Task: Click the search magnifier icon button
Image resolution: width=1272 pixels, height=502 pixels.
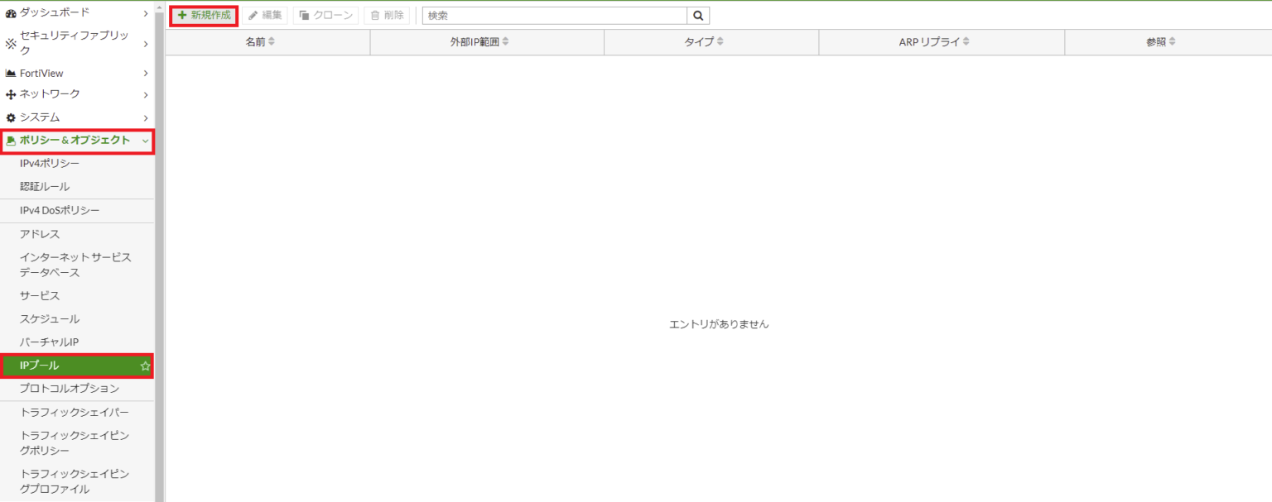Action: pyautogui.click(x=698, y=15)
